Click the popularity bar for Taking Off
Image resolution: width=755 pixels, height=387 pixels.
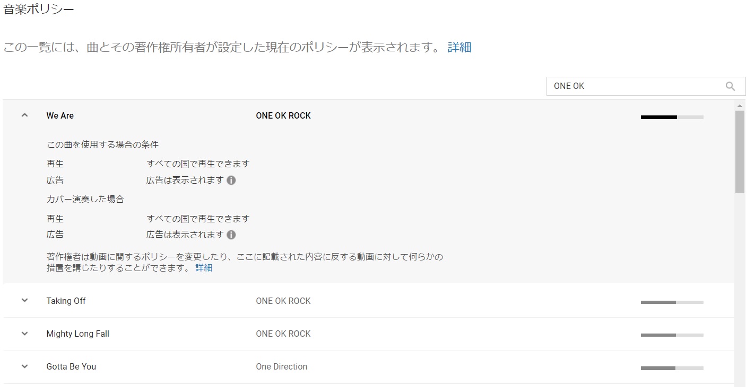point(672,302)
